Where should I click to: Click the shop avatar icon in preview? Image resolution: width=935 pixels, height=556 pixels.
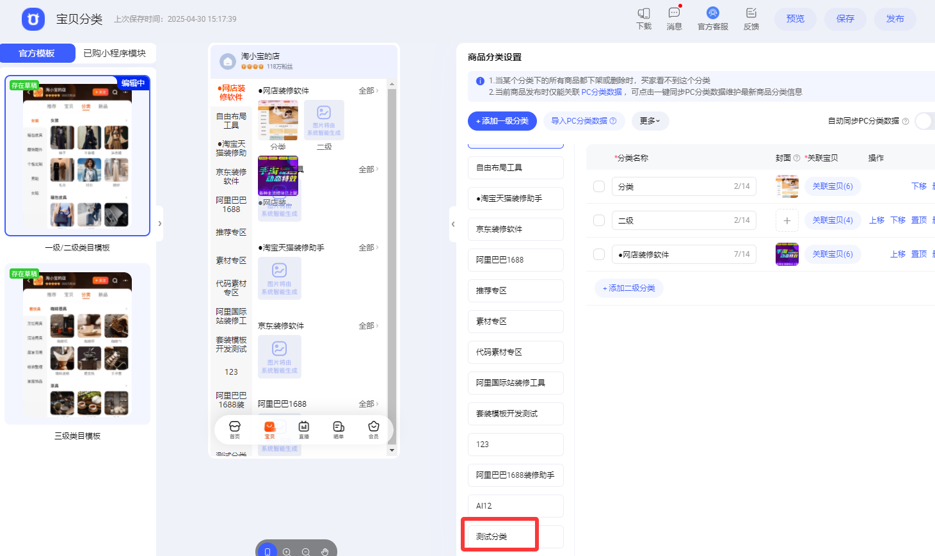pyautogui.click(x=228, y=61)
